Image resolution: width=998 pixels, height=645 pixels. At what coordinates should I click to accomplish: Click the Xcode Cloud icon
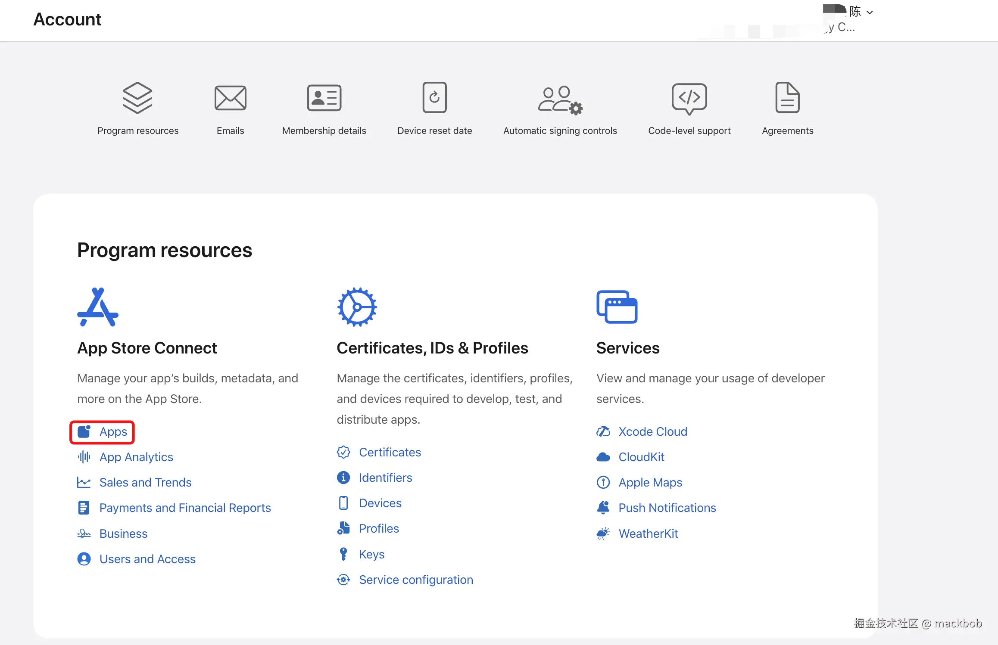(x=603, y=431)
